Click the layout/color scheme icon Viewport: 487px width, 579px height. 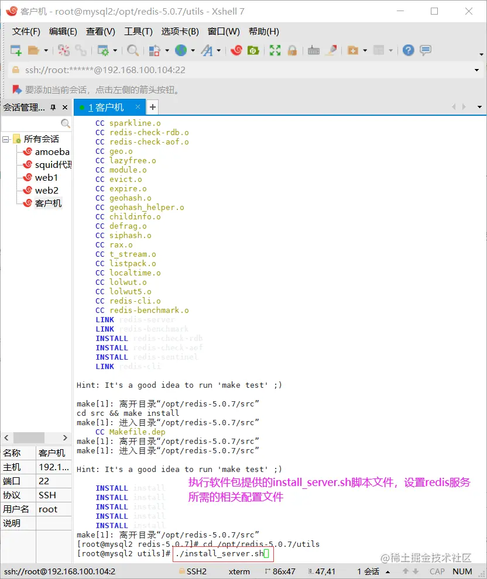click(x=155, y=50)
